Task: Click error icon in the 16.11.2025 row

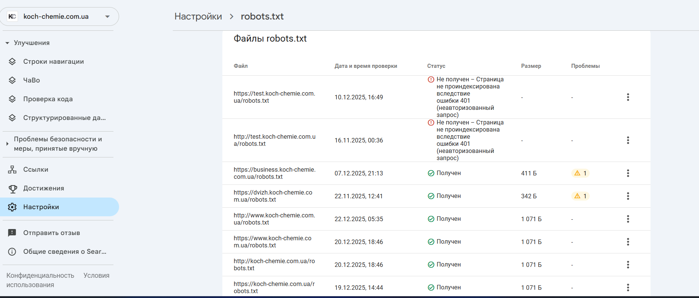Action: click(x=431, y=123)
